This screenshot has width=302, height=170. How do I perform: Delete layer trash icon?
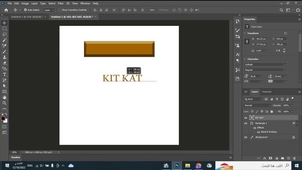click(x=294, y=158)
